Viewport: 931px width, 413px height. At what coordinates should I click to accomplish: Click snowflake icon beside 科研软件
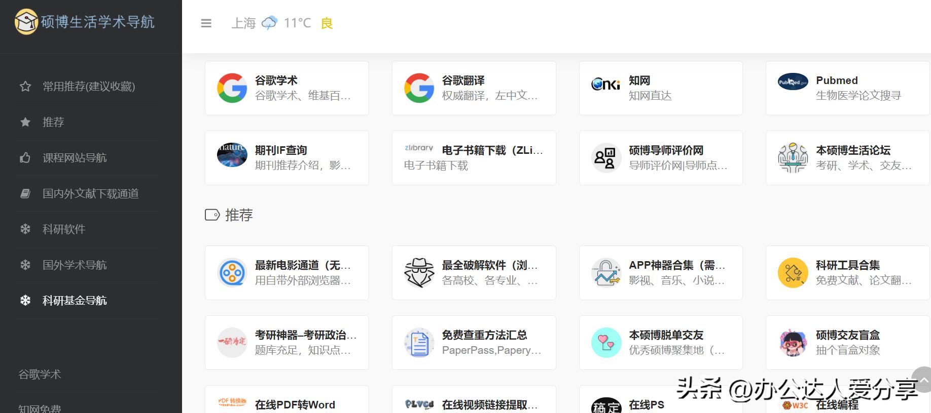pos(25,229)
